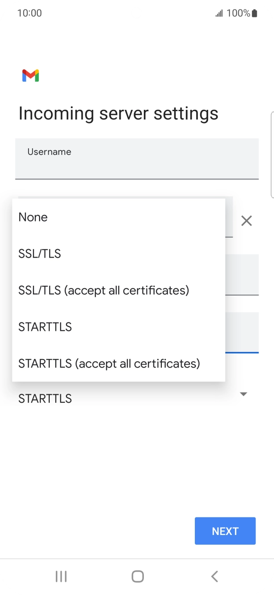Tap the signal strength icon
This screenshot has width=274, height=595.
[219, 14]
